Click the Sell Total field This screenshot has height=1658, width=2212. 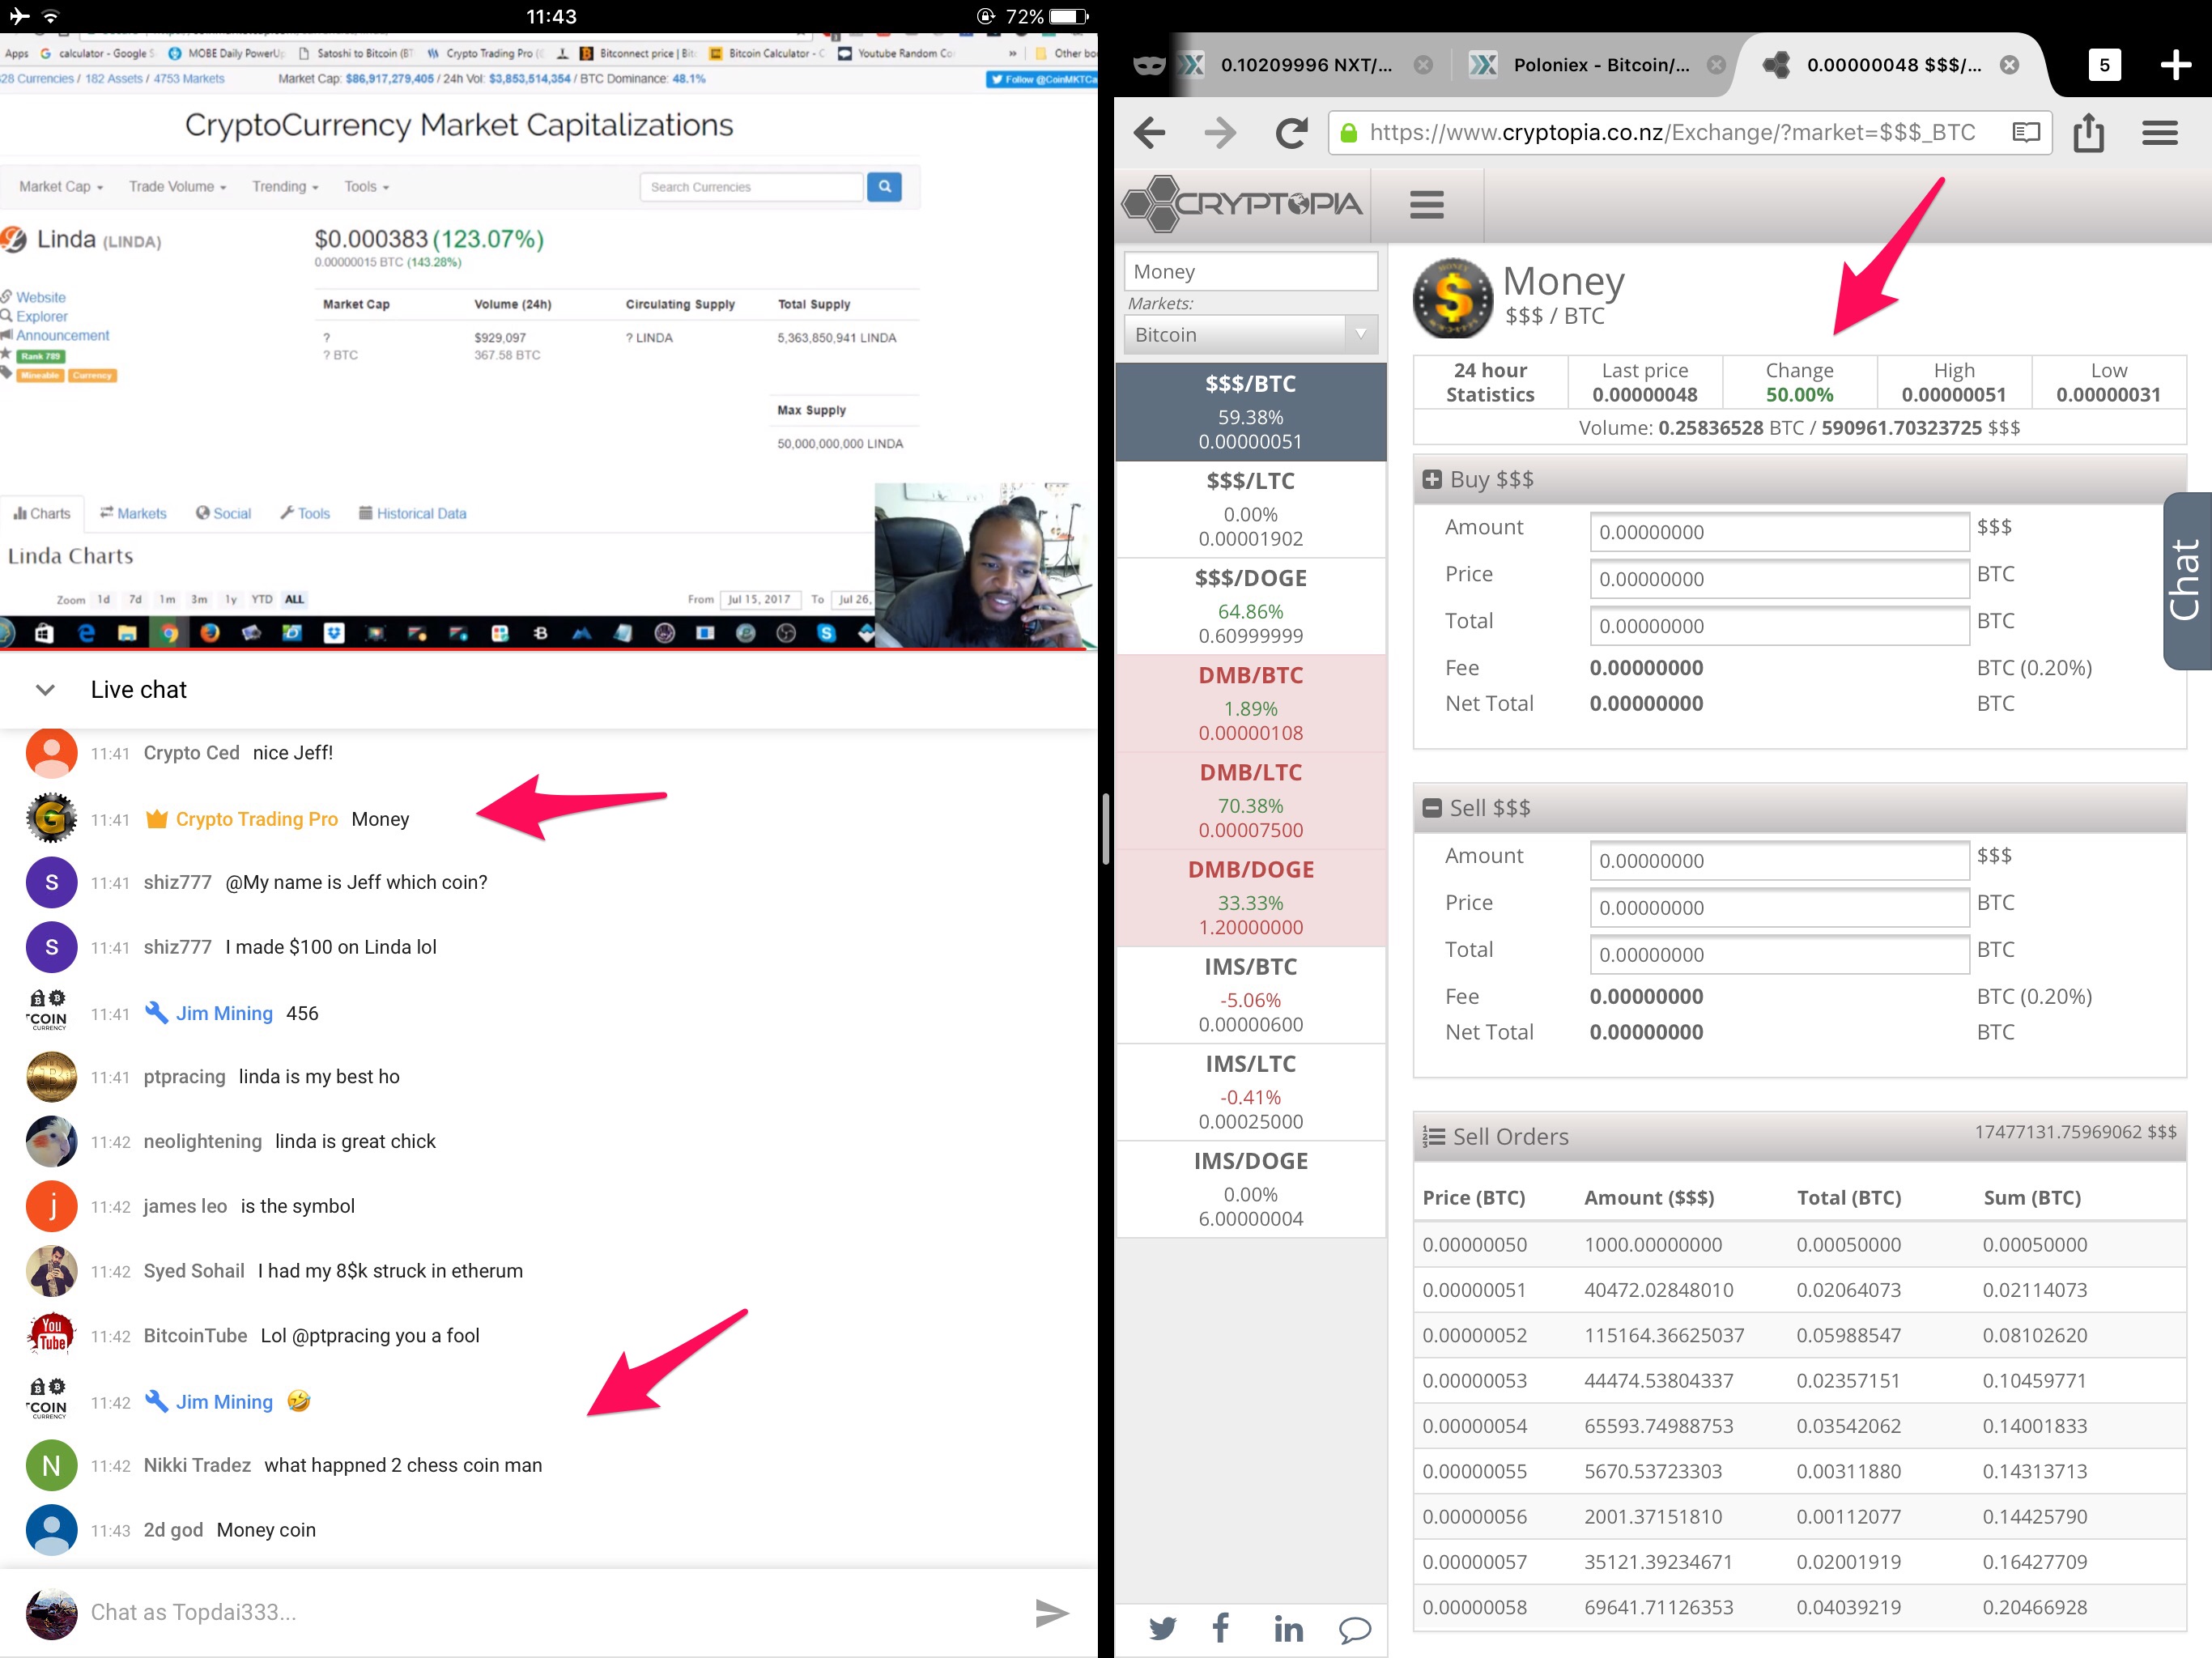pos(1779,955)
